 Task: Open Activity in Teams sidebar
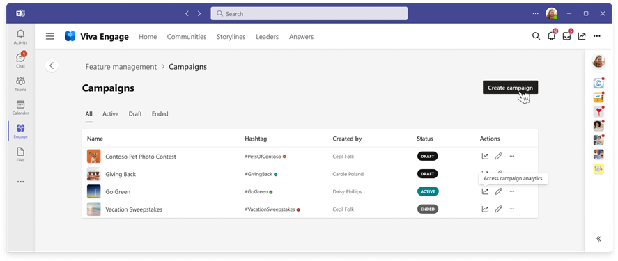[20, 37]
